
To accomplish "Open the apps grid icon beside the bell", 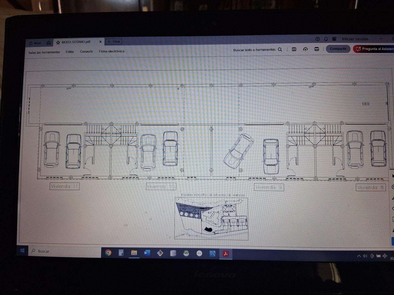I will 334,39.
